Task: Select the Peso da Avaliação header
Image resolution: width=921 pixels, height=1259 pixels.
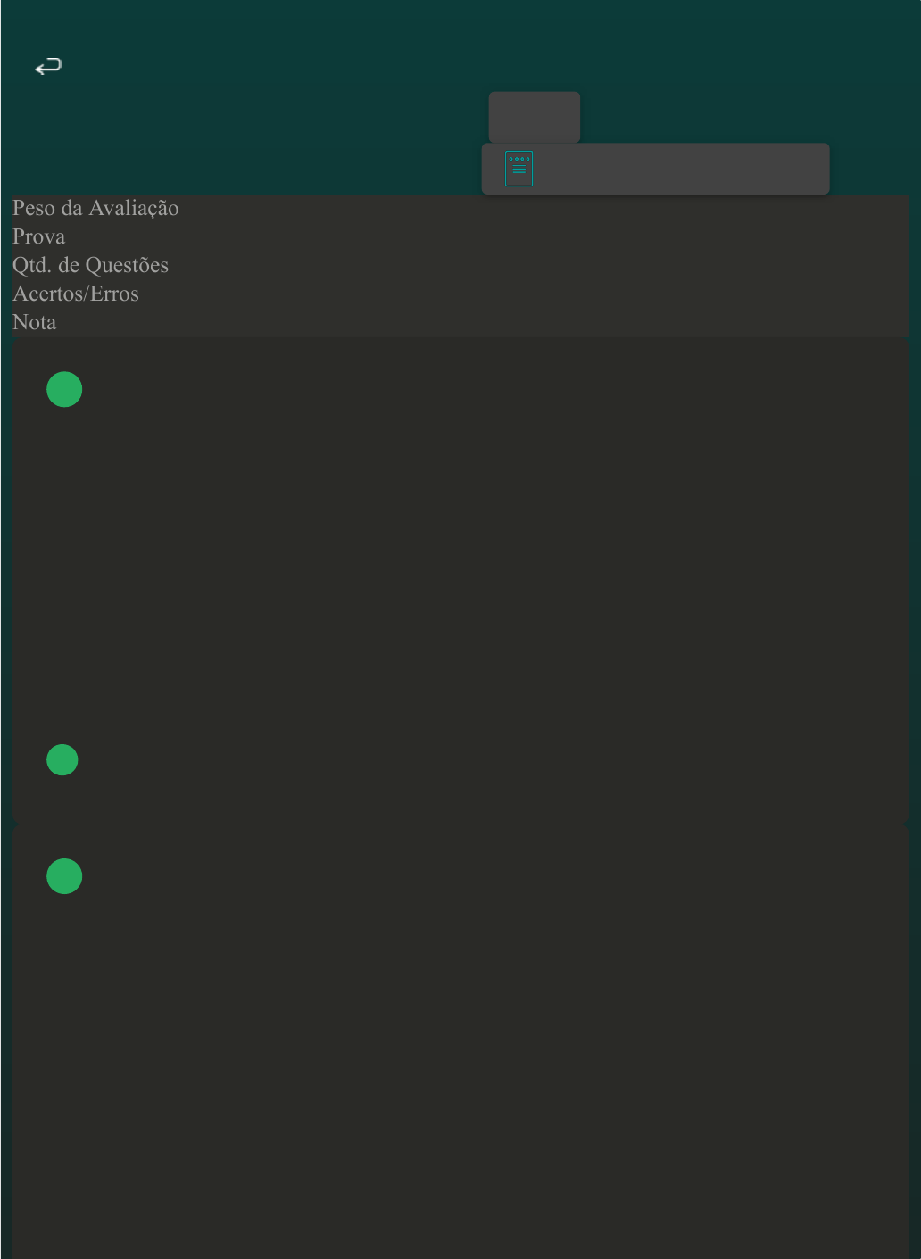Action: (x=95, y=208)
